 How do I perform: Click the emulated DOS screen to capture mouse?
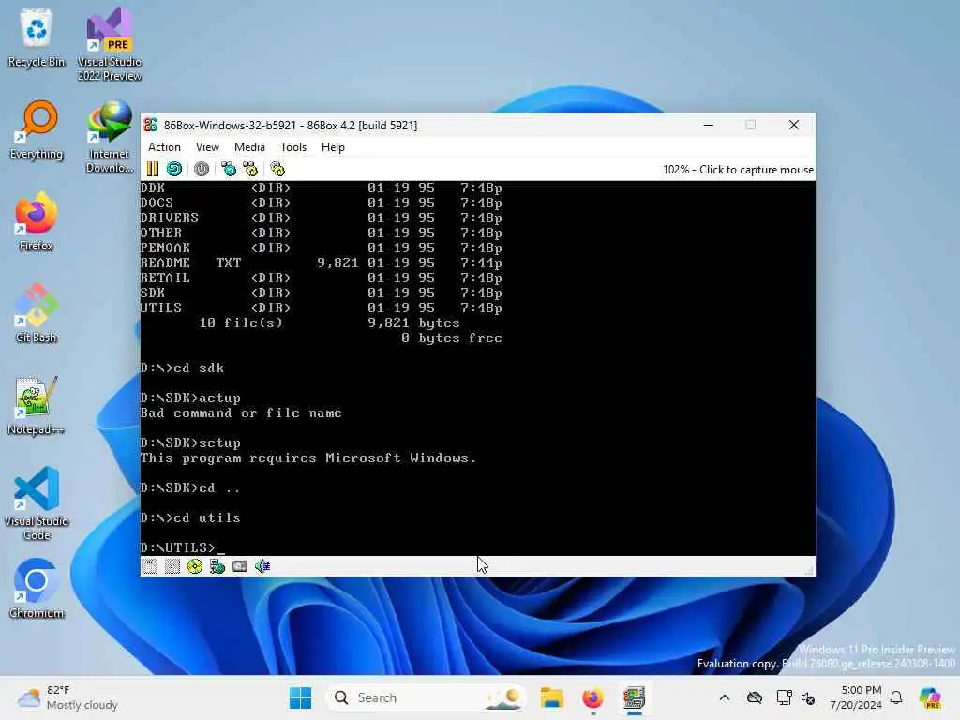click(x=477, y=367)
